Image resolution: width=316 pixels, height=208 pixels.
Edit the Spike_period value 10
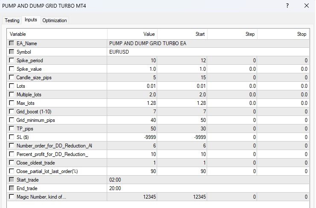(132, 61)
